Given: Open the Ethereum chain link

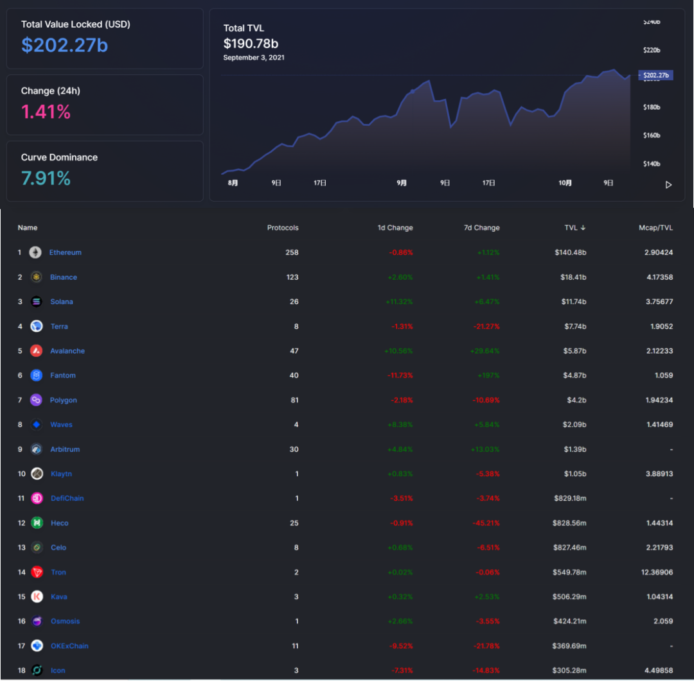Looking at the screenshot, I should point(66,252).
